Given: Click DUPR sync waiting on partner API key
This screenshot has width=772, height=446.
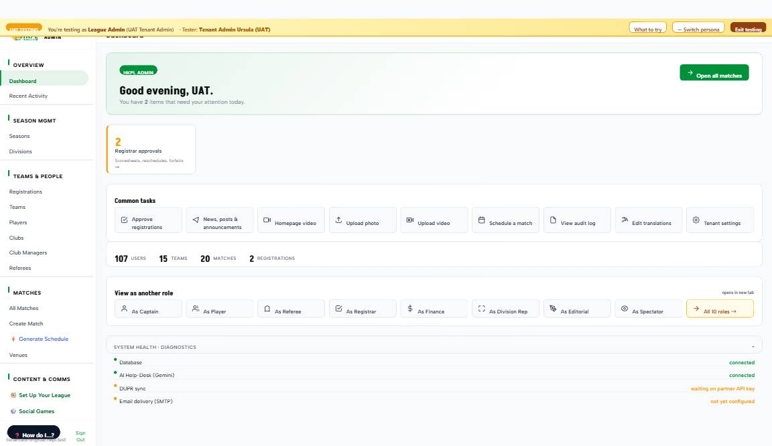Looking at the screenshot, I should click(x=434, y=388).
